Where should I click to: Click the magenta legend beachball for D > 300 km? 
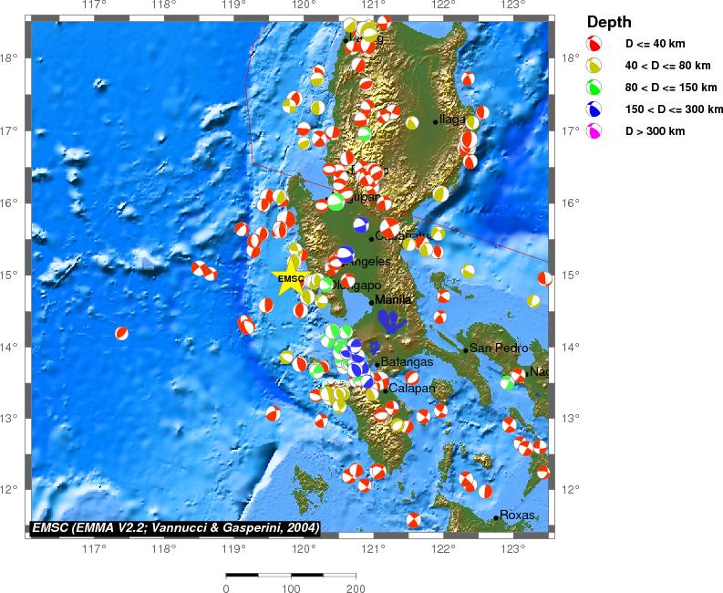click(x=594, y=131)
